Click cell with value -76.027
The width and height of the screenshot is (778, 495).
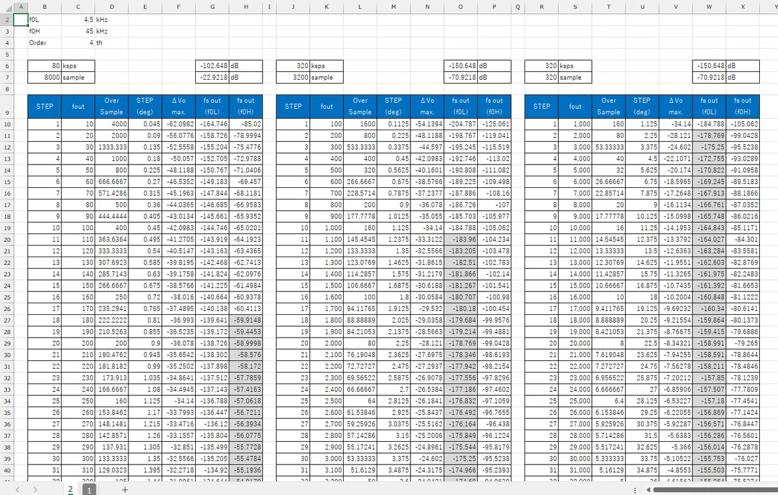742,458
